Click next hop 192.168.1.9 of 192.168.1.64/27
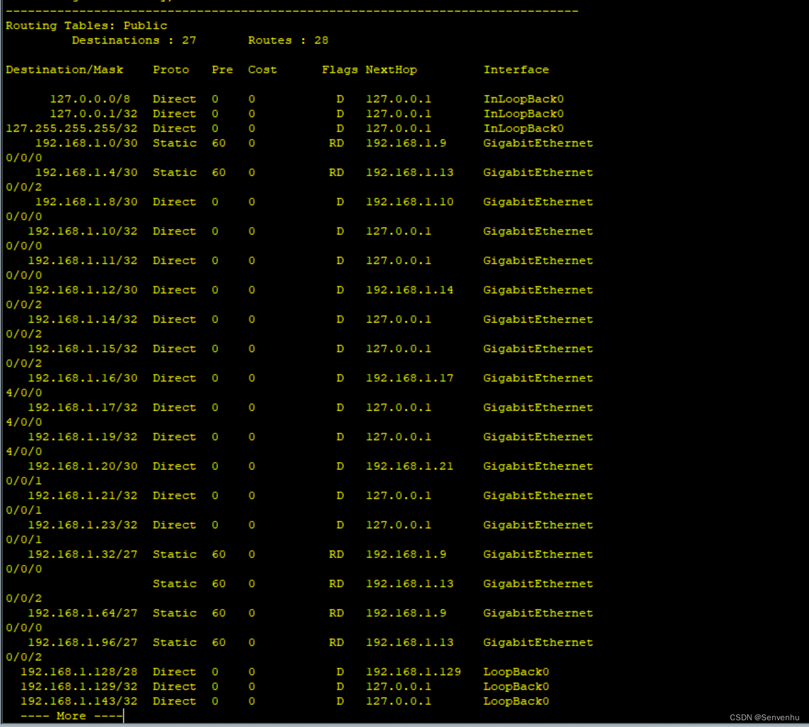809x727 pixels. 406,613
